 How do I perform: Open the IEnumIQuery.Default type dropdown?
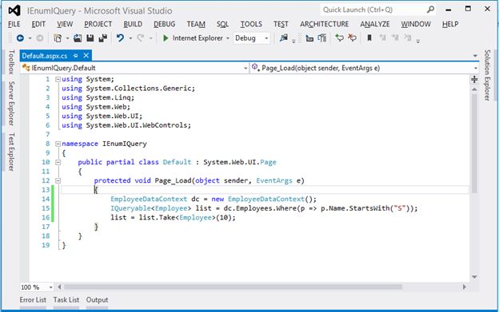click(x=246, y=68)
